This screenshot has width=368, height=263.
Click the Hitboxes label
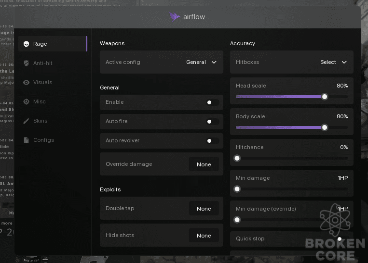[247, 62]
